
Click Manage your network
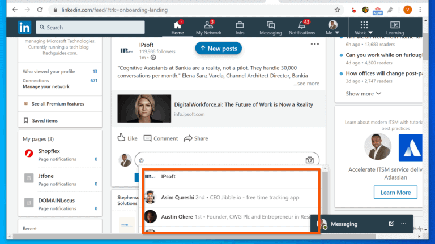[x=46, y=86]
